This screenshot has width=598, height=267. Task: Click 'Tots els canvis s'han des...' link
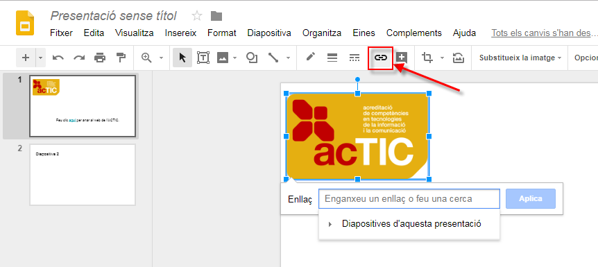point(544,33)
